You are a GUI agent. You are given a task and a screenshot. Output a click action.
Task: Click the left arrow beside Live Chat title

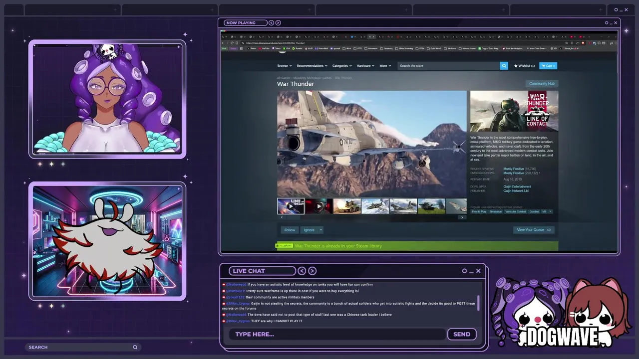tap(302, 271)
